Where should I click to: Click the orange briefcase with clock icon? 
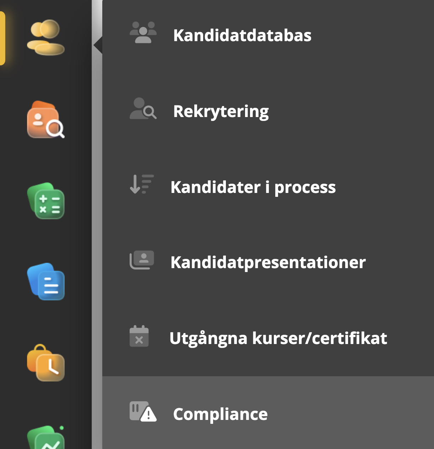coord(46,363)
